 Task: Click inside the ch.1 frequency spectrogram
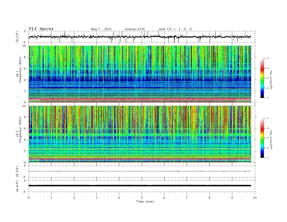(140, 74)
